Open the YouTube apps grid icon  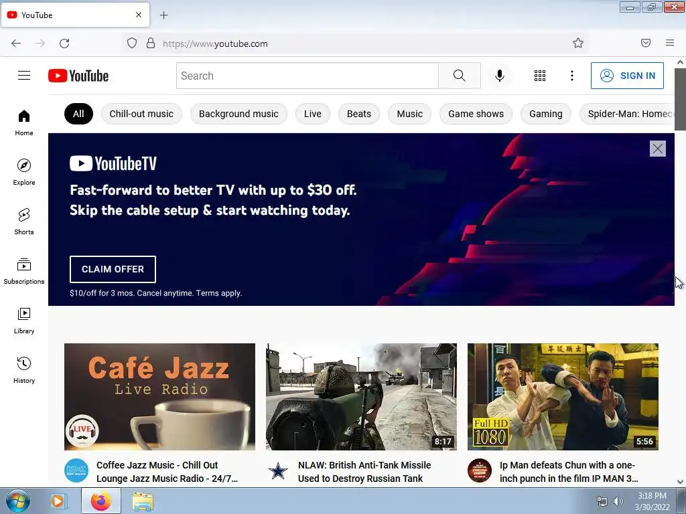tap(540, 76)
